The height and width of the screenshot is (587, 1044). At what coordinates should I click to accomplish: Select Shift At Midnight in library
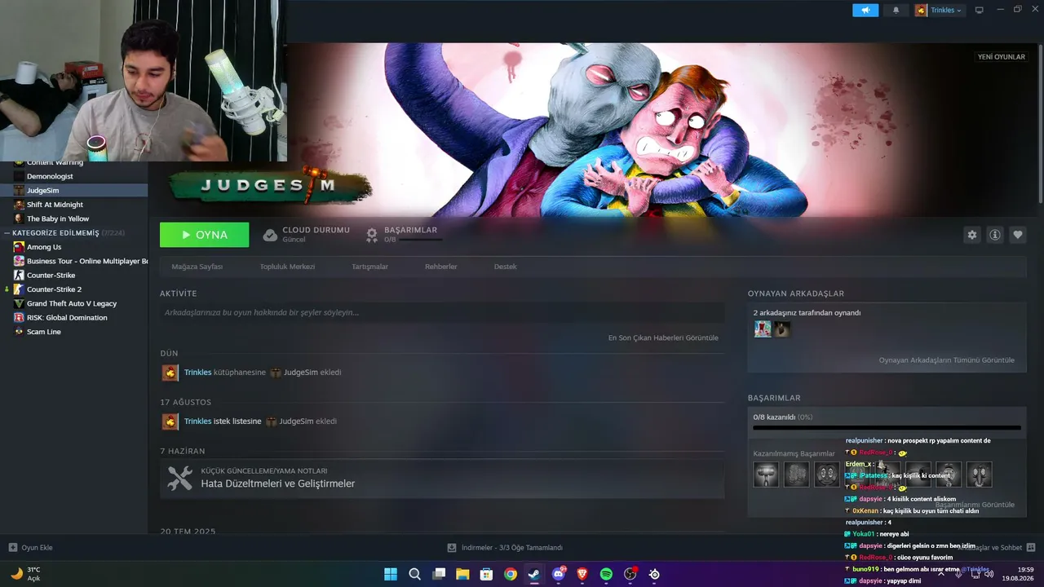[55, 205]
